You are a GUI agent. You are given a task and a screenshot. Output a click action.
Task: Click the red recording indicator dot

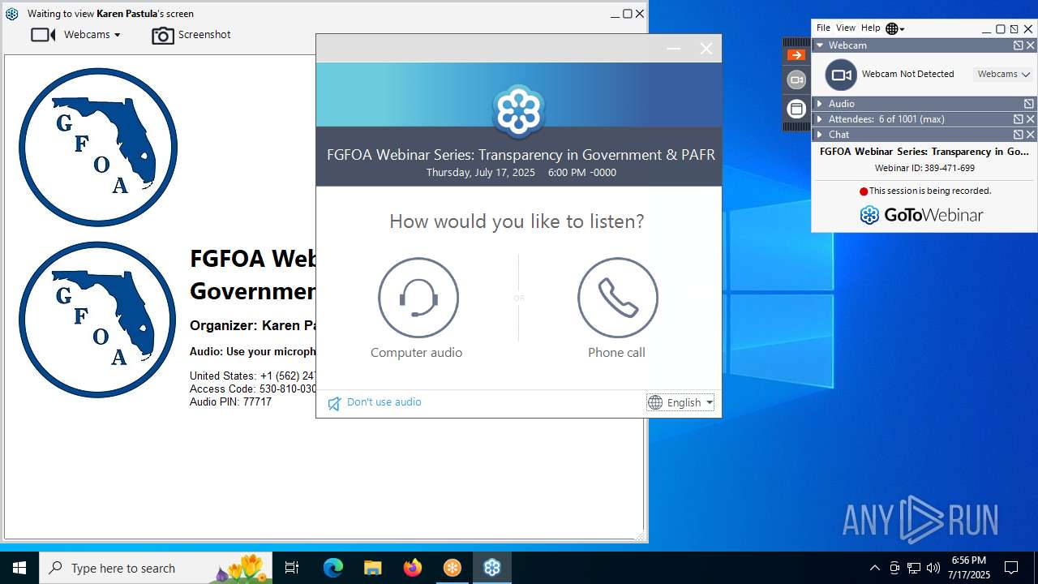click(x=864, y=191)
